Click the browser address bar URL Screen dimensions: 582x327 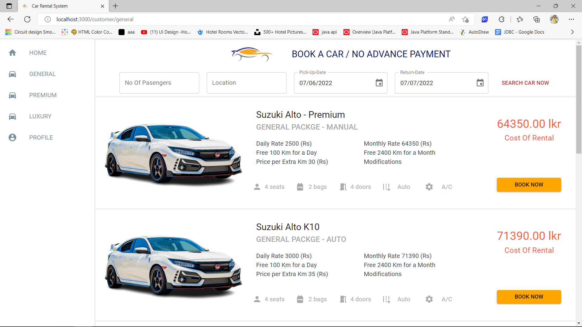pos(95,19)
